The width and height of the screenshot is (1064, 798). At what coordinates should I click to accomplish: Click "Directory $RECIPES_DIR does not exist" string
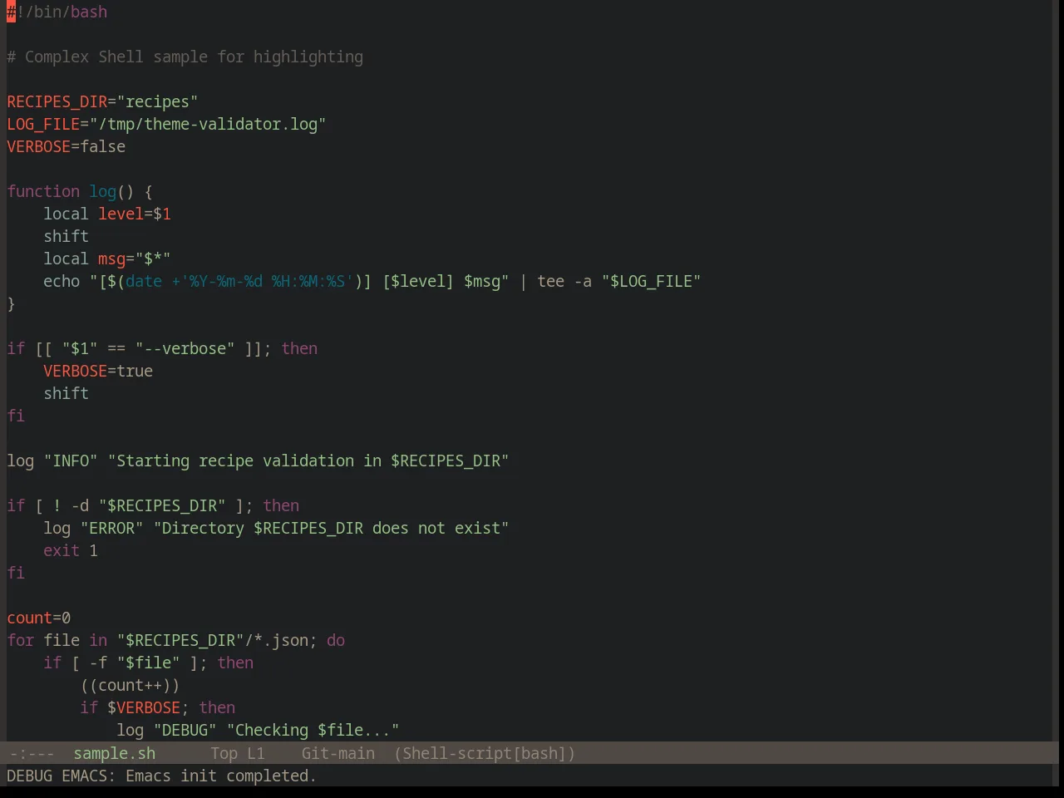pyautogui.click(x=331, y=528)
